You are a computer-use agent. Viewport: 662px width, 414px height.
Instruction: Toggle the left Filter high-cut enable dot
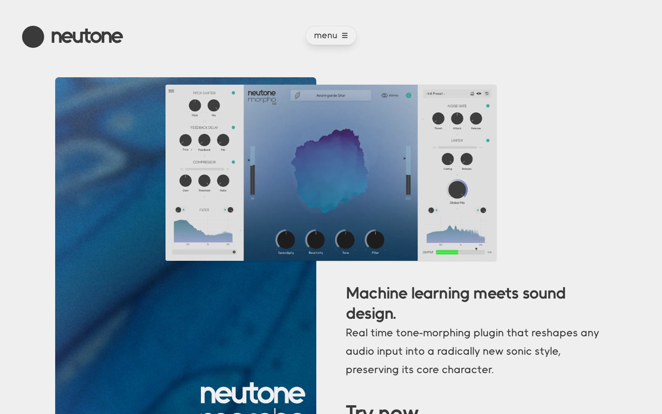(x=225, y=210)
